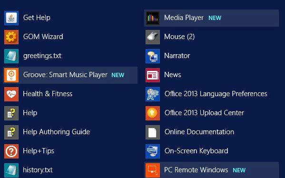The width and height of the screenshot is (285, 178).
Task: Open the Get Help Java icon
Action: pos(11,18)
